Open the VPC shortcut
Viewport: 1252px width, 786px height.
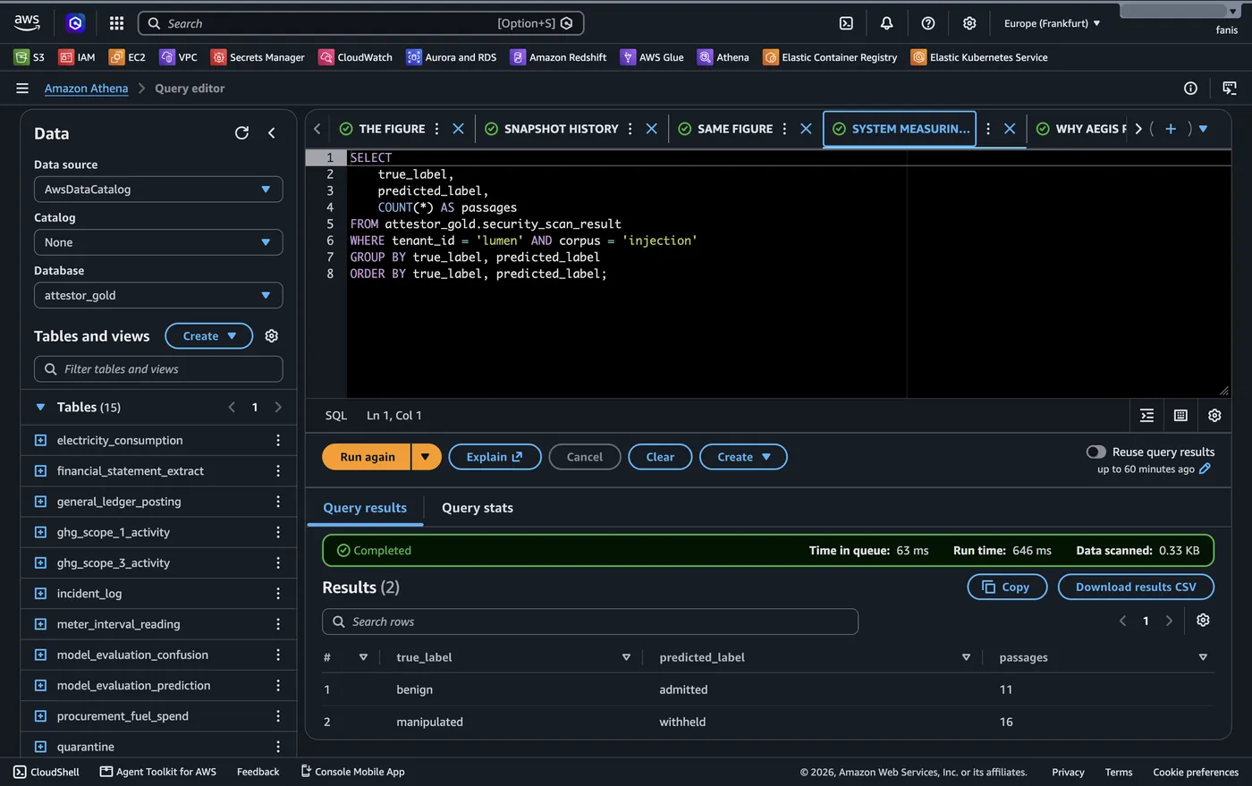click(x=178, y=57)
